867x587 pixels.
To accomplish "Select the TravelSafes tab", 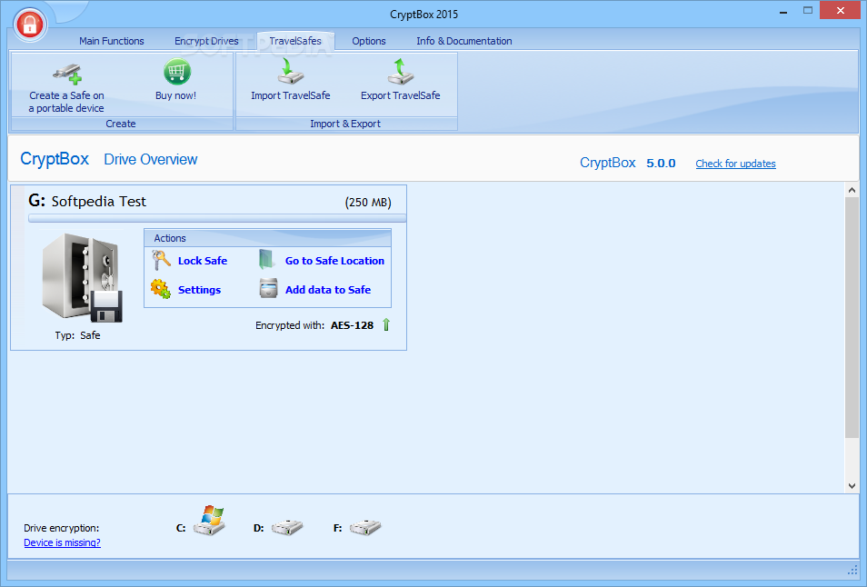I will click(x=295, y=41).
